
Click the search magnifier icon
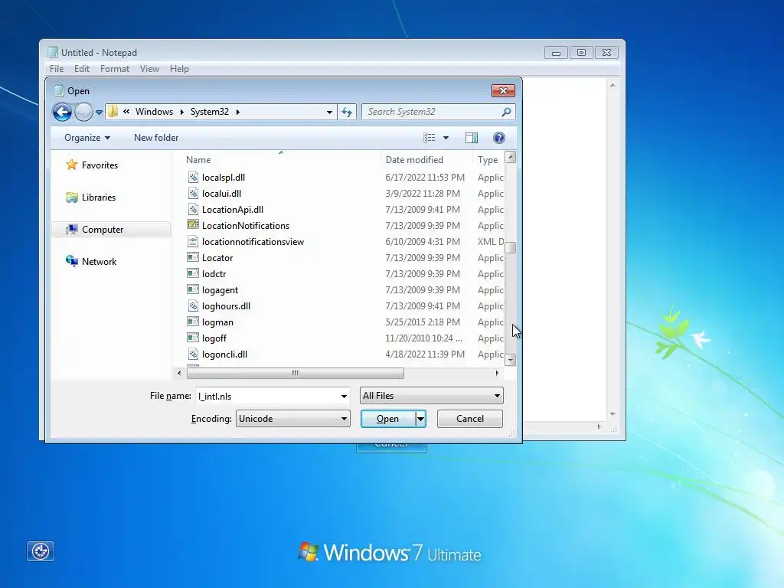pyautogui.click(x=506, y=112)
